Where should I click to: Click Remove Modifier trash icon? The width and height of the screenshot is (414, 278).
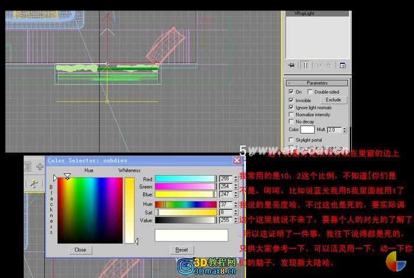click(328, 65)
